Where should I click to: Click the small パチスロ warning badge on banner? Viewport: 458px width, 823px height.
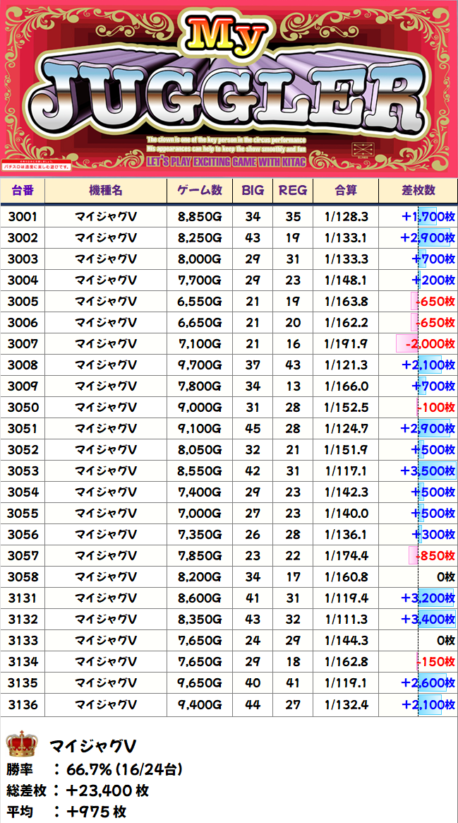[35, 167]
